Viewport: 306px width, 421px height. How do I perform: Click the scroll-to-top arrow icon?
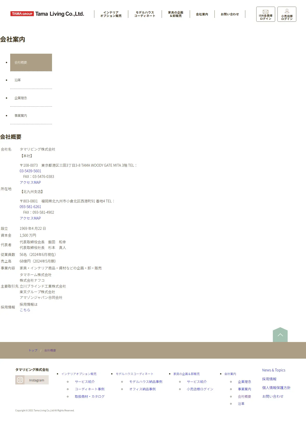tap(280, 335)
